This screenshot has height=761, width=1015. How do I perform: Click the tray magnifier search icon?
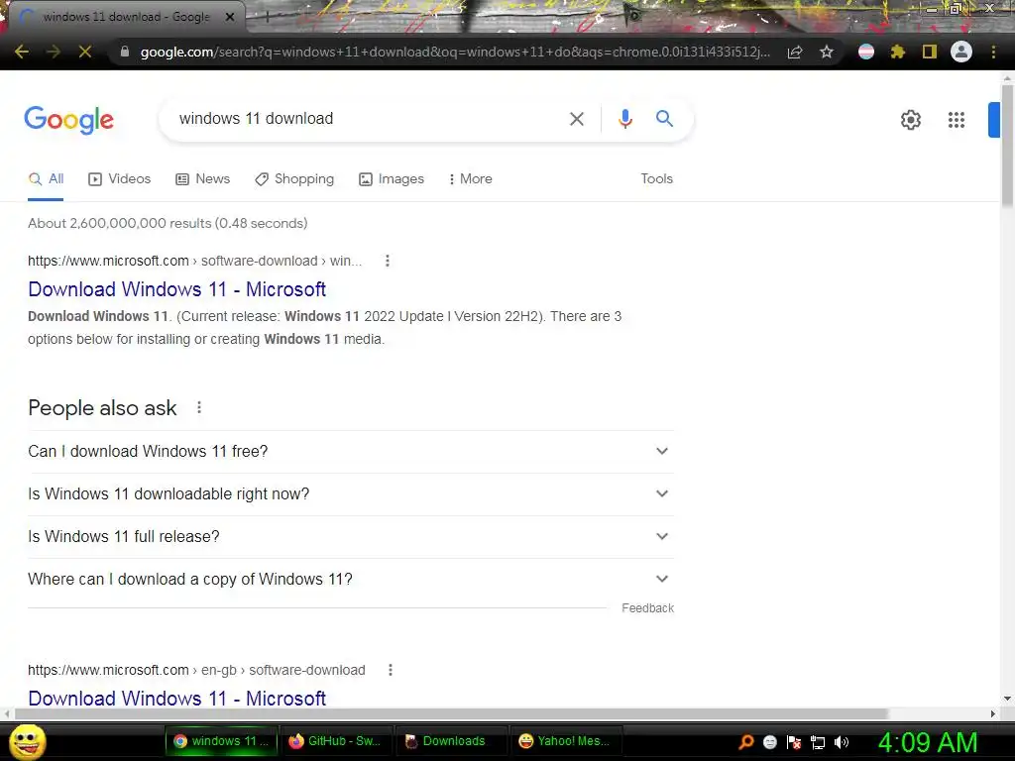(x=746, y=741)
